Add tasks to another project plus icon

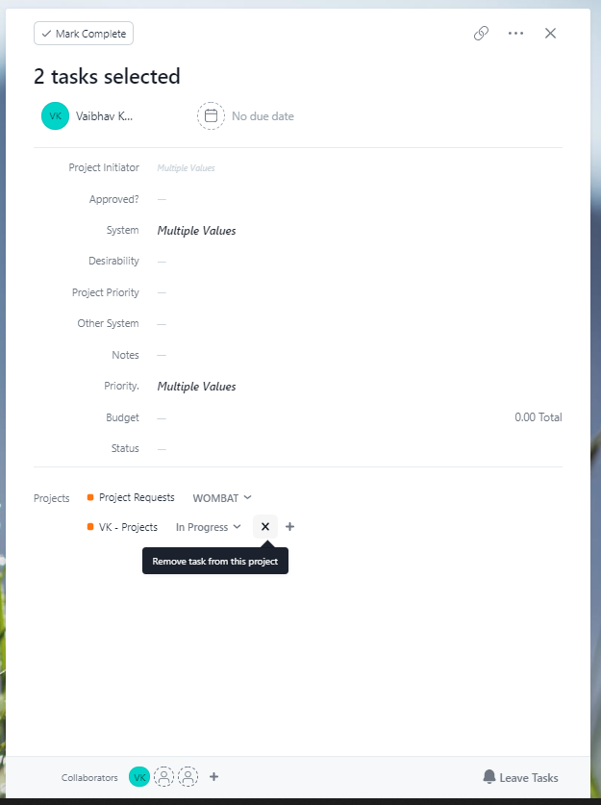290,527
